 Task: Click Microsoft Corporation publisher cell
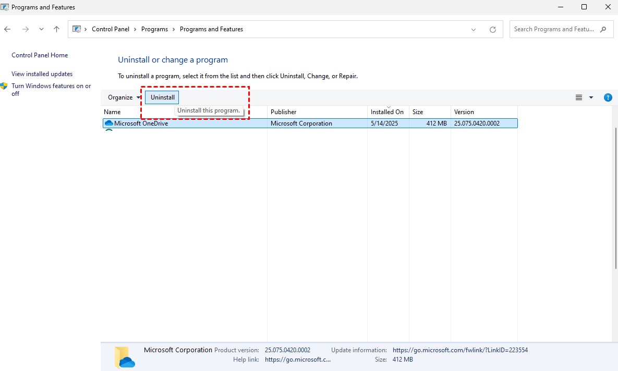click(301, 123)
